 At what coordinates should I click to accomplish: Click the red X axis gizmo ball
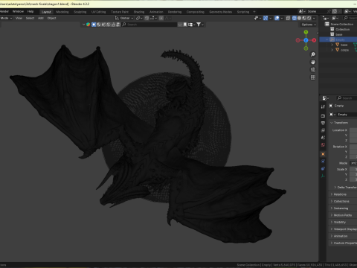314,40
